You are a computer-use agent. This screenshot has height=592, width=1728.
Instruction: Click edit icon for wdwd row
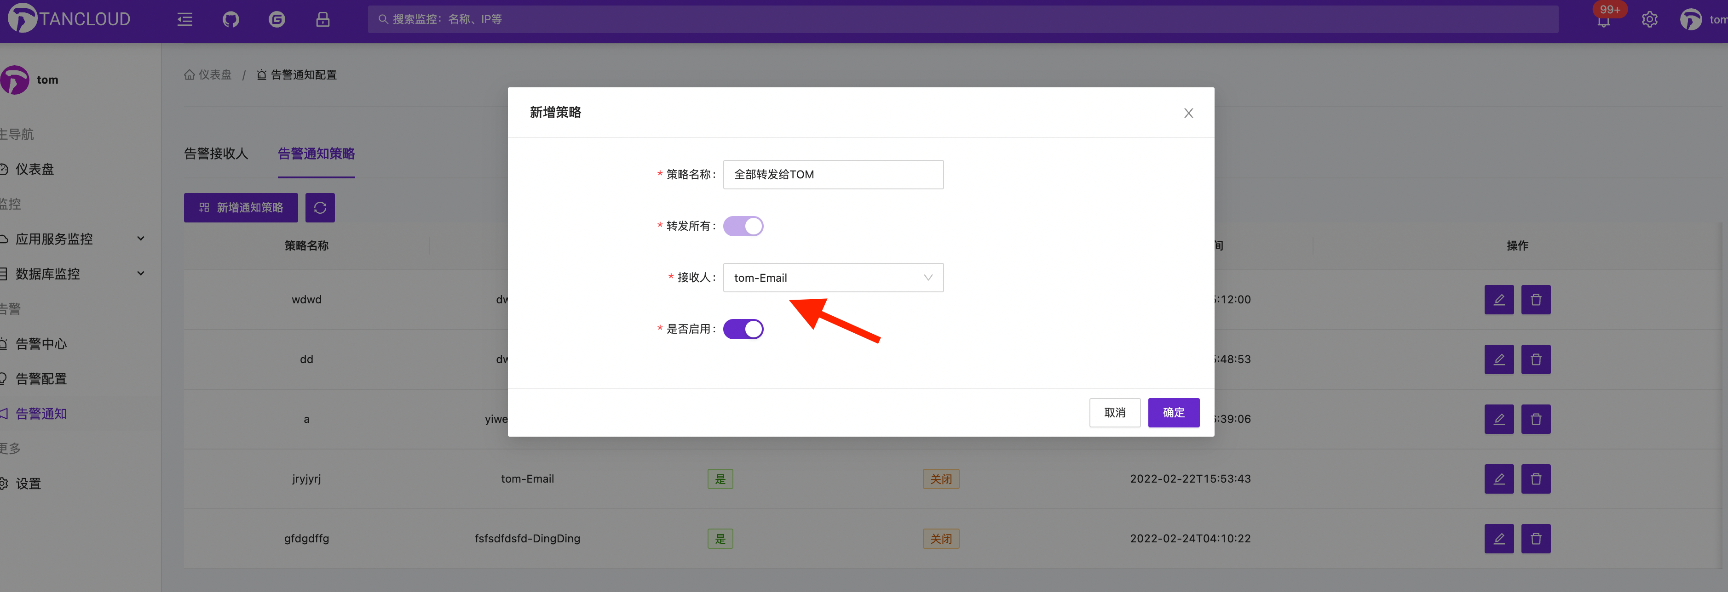pyautogui.click(x=1498, y=300)
